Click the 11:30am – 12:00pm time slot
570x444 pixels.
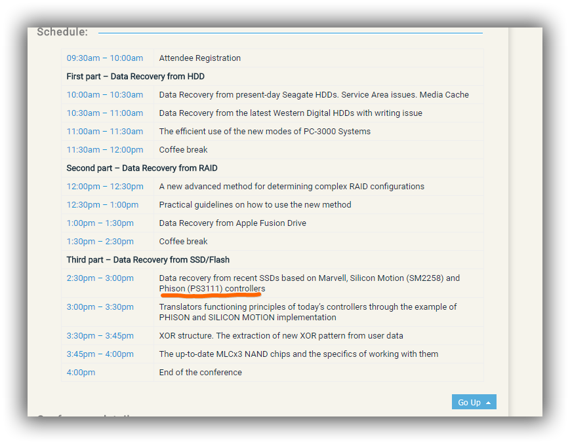click(105, 149)
